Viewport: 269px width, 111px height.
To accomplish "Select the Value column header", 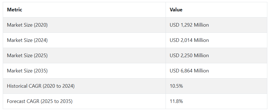I will tap(217, 10).
